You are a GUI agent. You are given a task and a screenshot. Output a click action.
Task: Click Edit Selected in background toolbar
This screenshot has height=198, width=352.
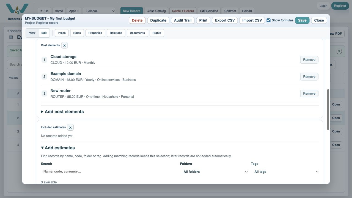209,11
